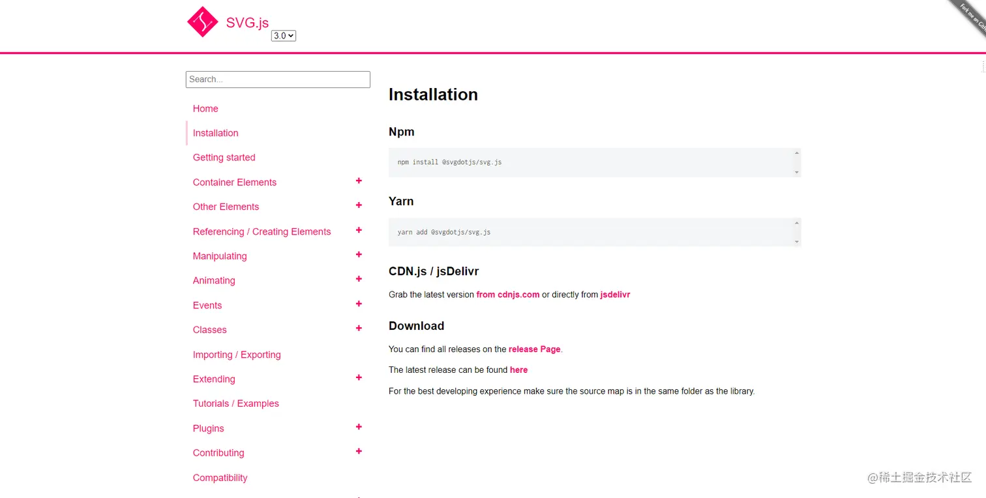Image resolution: width=986 pixels, height=498 pixels.
Task: Click the Installation page heading
Action: pos(433,95)
